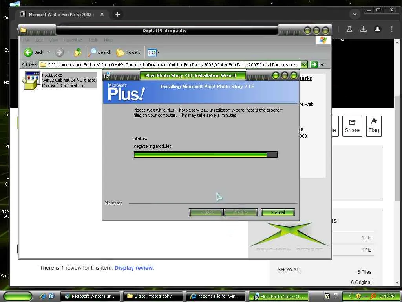
Task: Toggle the Folders pane button
Action: click(128, 52)
